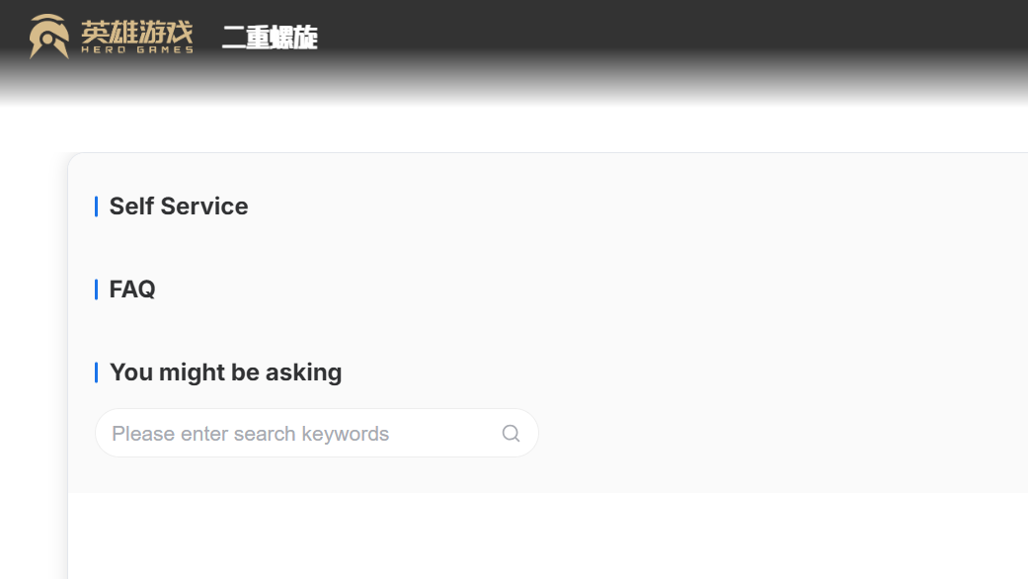Click the Hero Games helmet logo icon

click(48, 37)
